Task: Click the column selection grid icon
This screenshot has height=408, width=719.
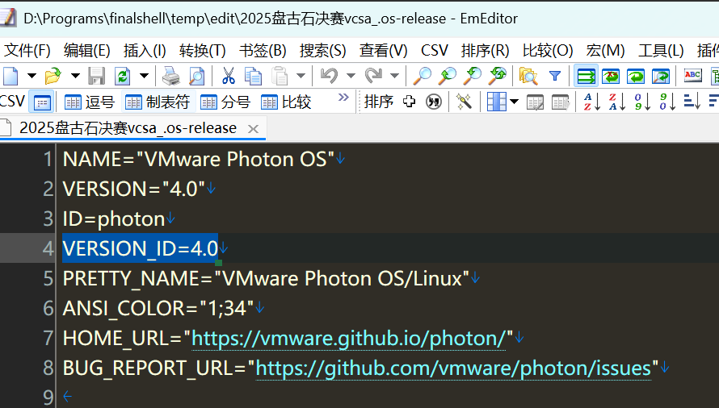Action: click(497, 102)
